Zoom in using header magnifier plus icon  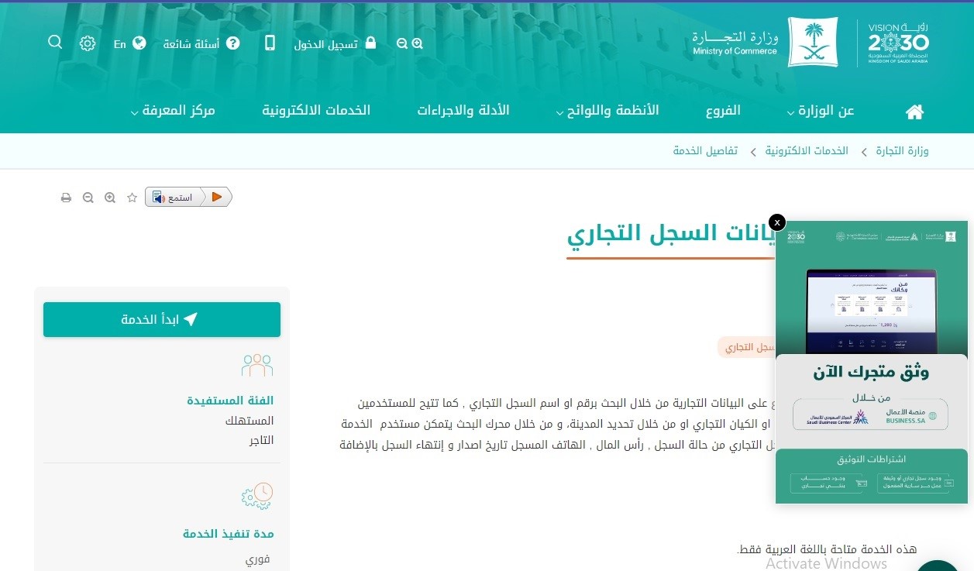[x=418, y=44]
